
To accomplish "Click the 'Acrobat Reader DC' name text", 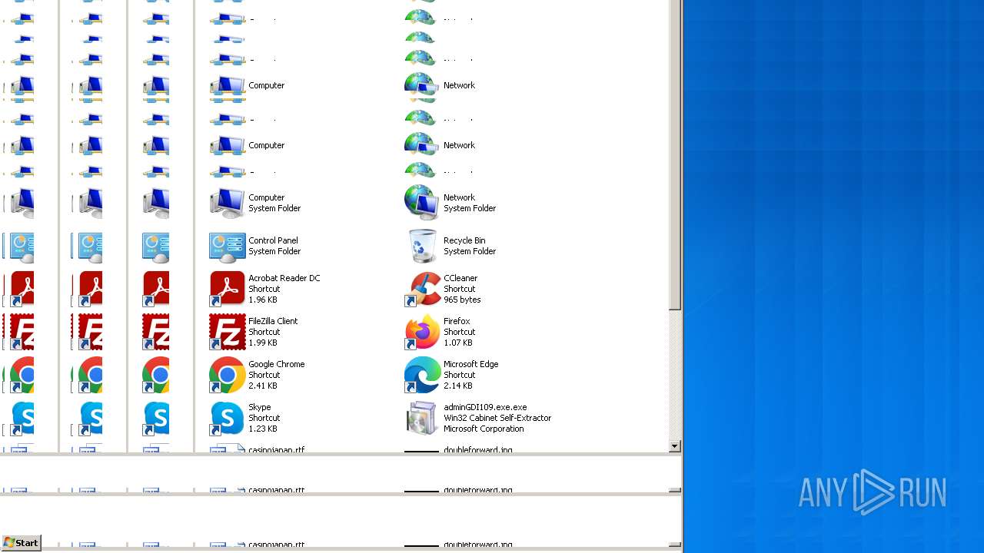I will click(284, 278).
